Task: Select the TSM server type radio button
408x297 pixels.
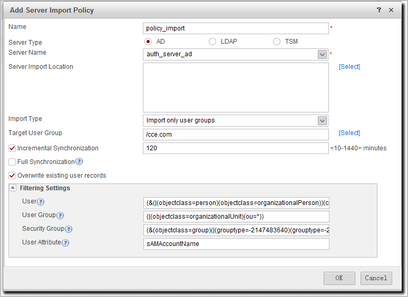Action: tap(277, 42)
